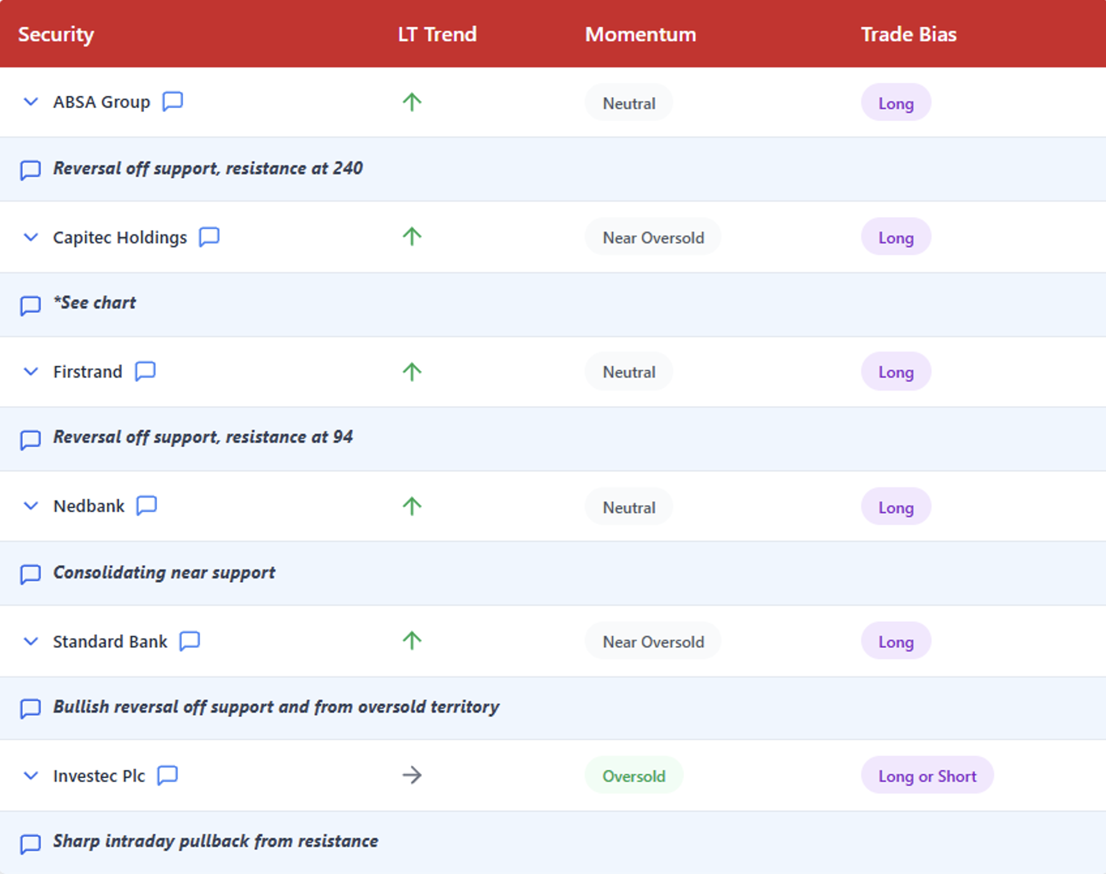The height and width of the screenshot is (874, 1106).
Task: Collapse the Standard Bank row chevron
Action: 30,642
